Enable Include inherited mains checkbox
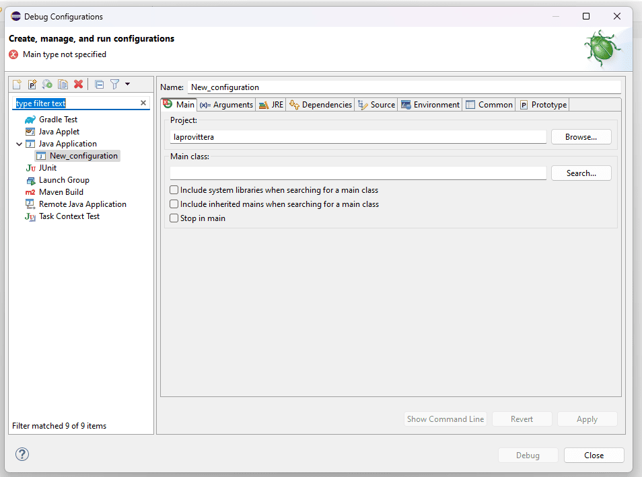This screenshot has height=477, width=642. click(174, 204)
